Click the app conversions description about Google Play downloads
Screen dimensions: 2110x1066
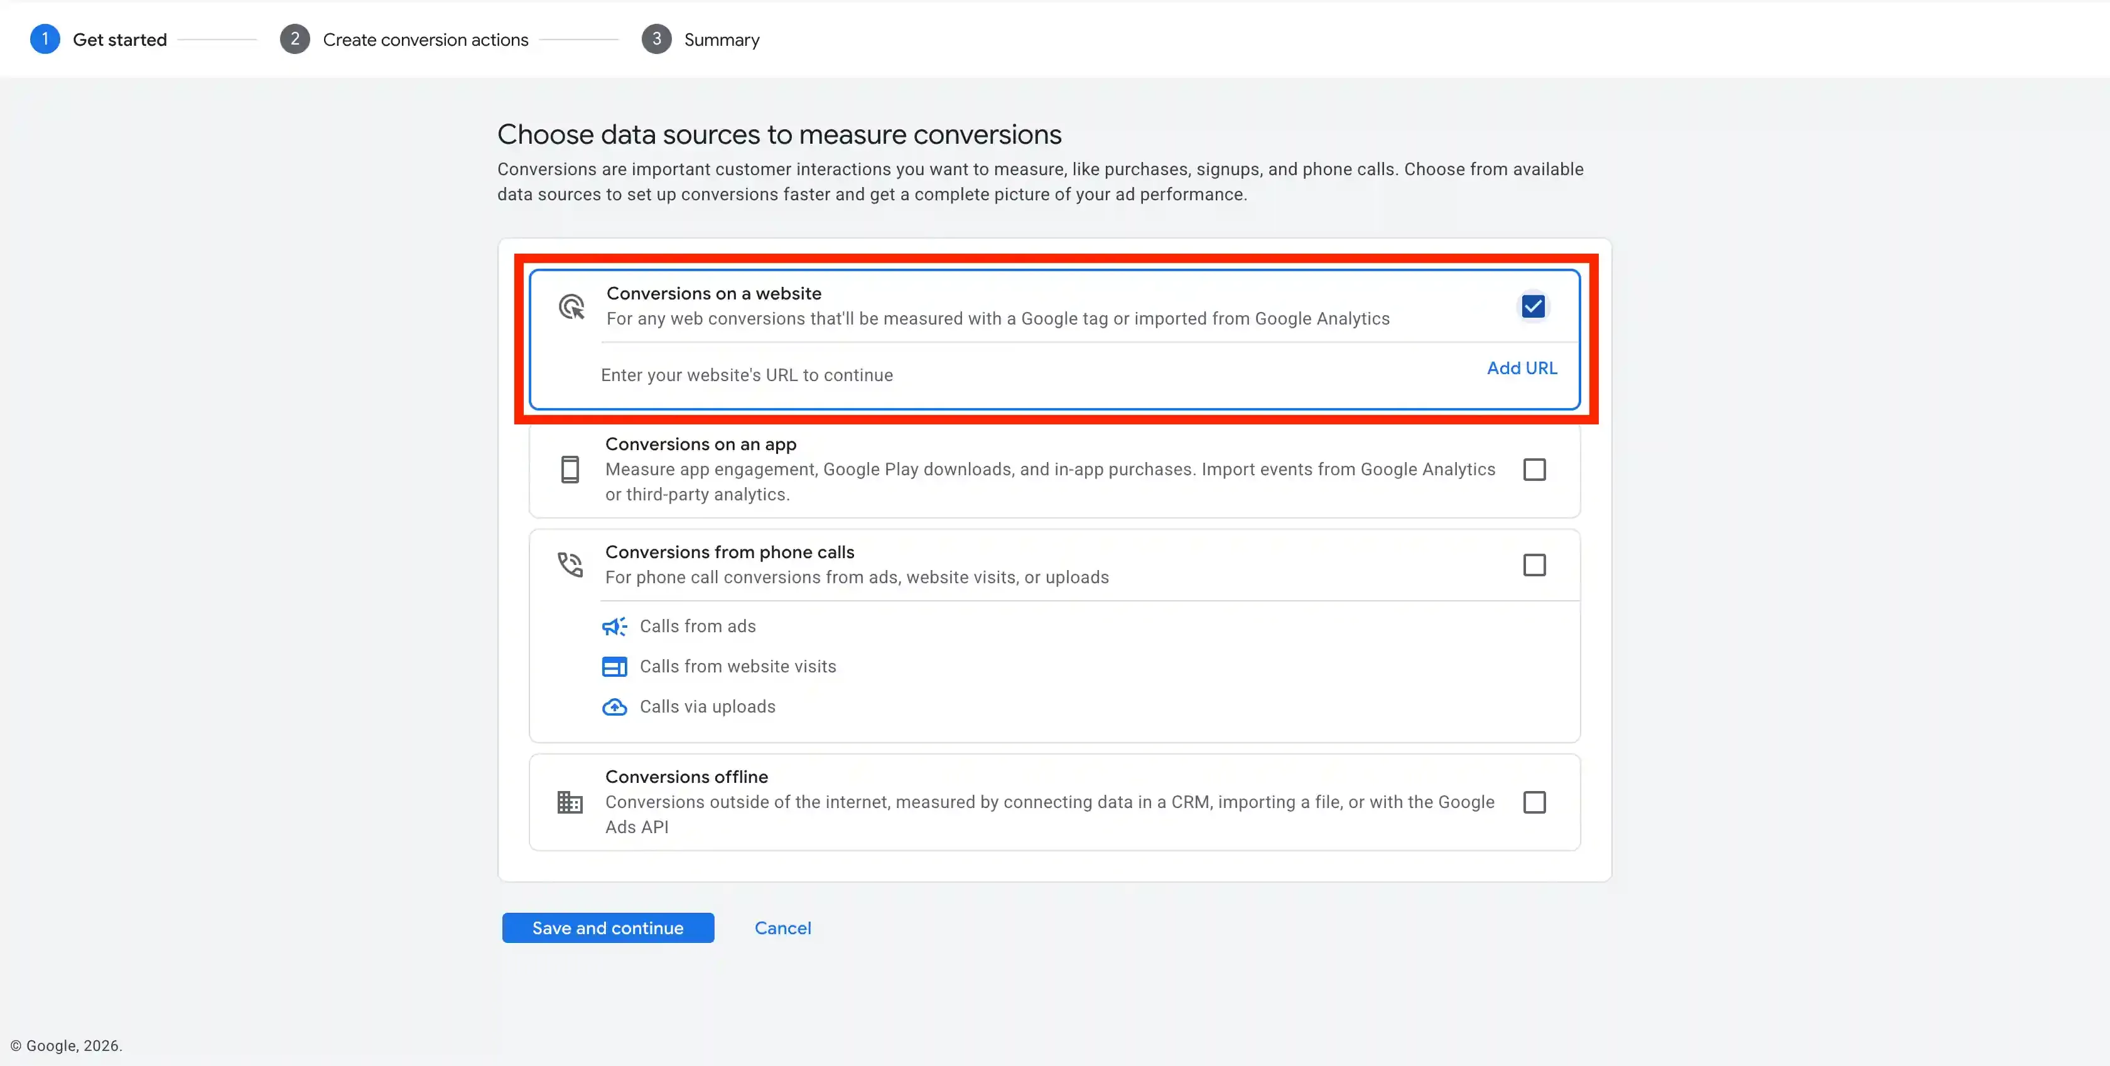(1050, 482)
